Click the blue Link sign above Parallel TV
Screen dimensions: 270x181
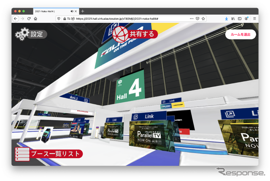point(149,116)
